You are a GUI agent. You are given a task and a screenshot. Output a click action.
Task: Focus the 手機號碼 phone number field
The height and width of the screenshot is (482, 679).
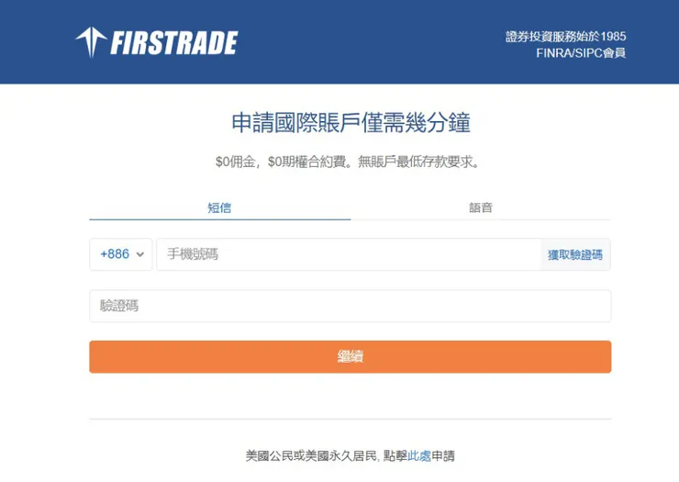click(349, 254)
